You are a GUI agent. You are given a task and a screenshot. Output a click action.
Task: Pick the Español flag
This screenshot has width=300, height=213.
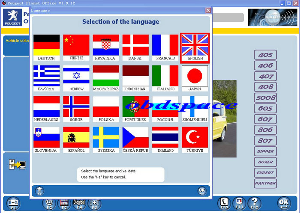(x=76, y=140)
